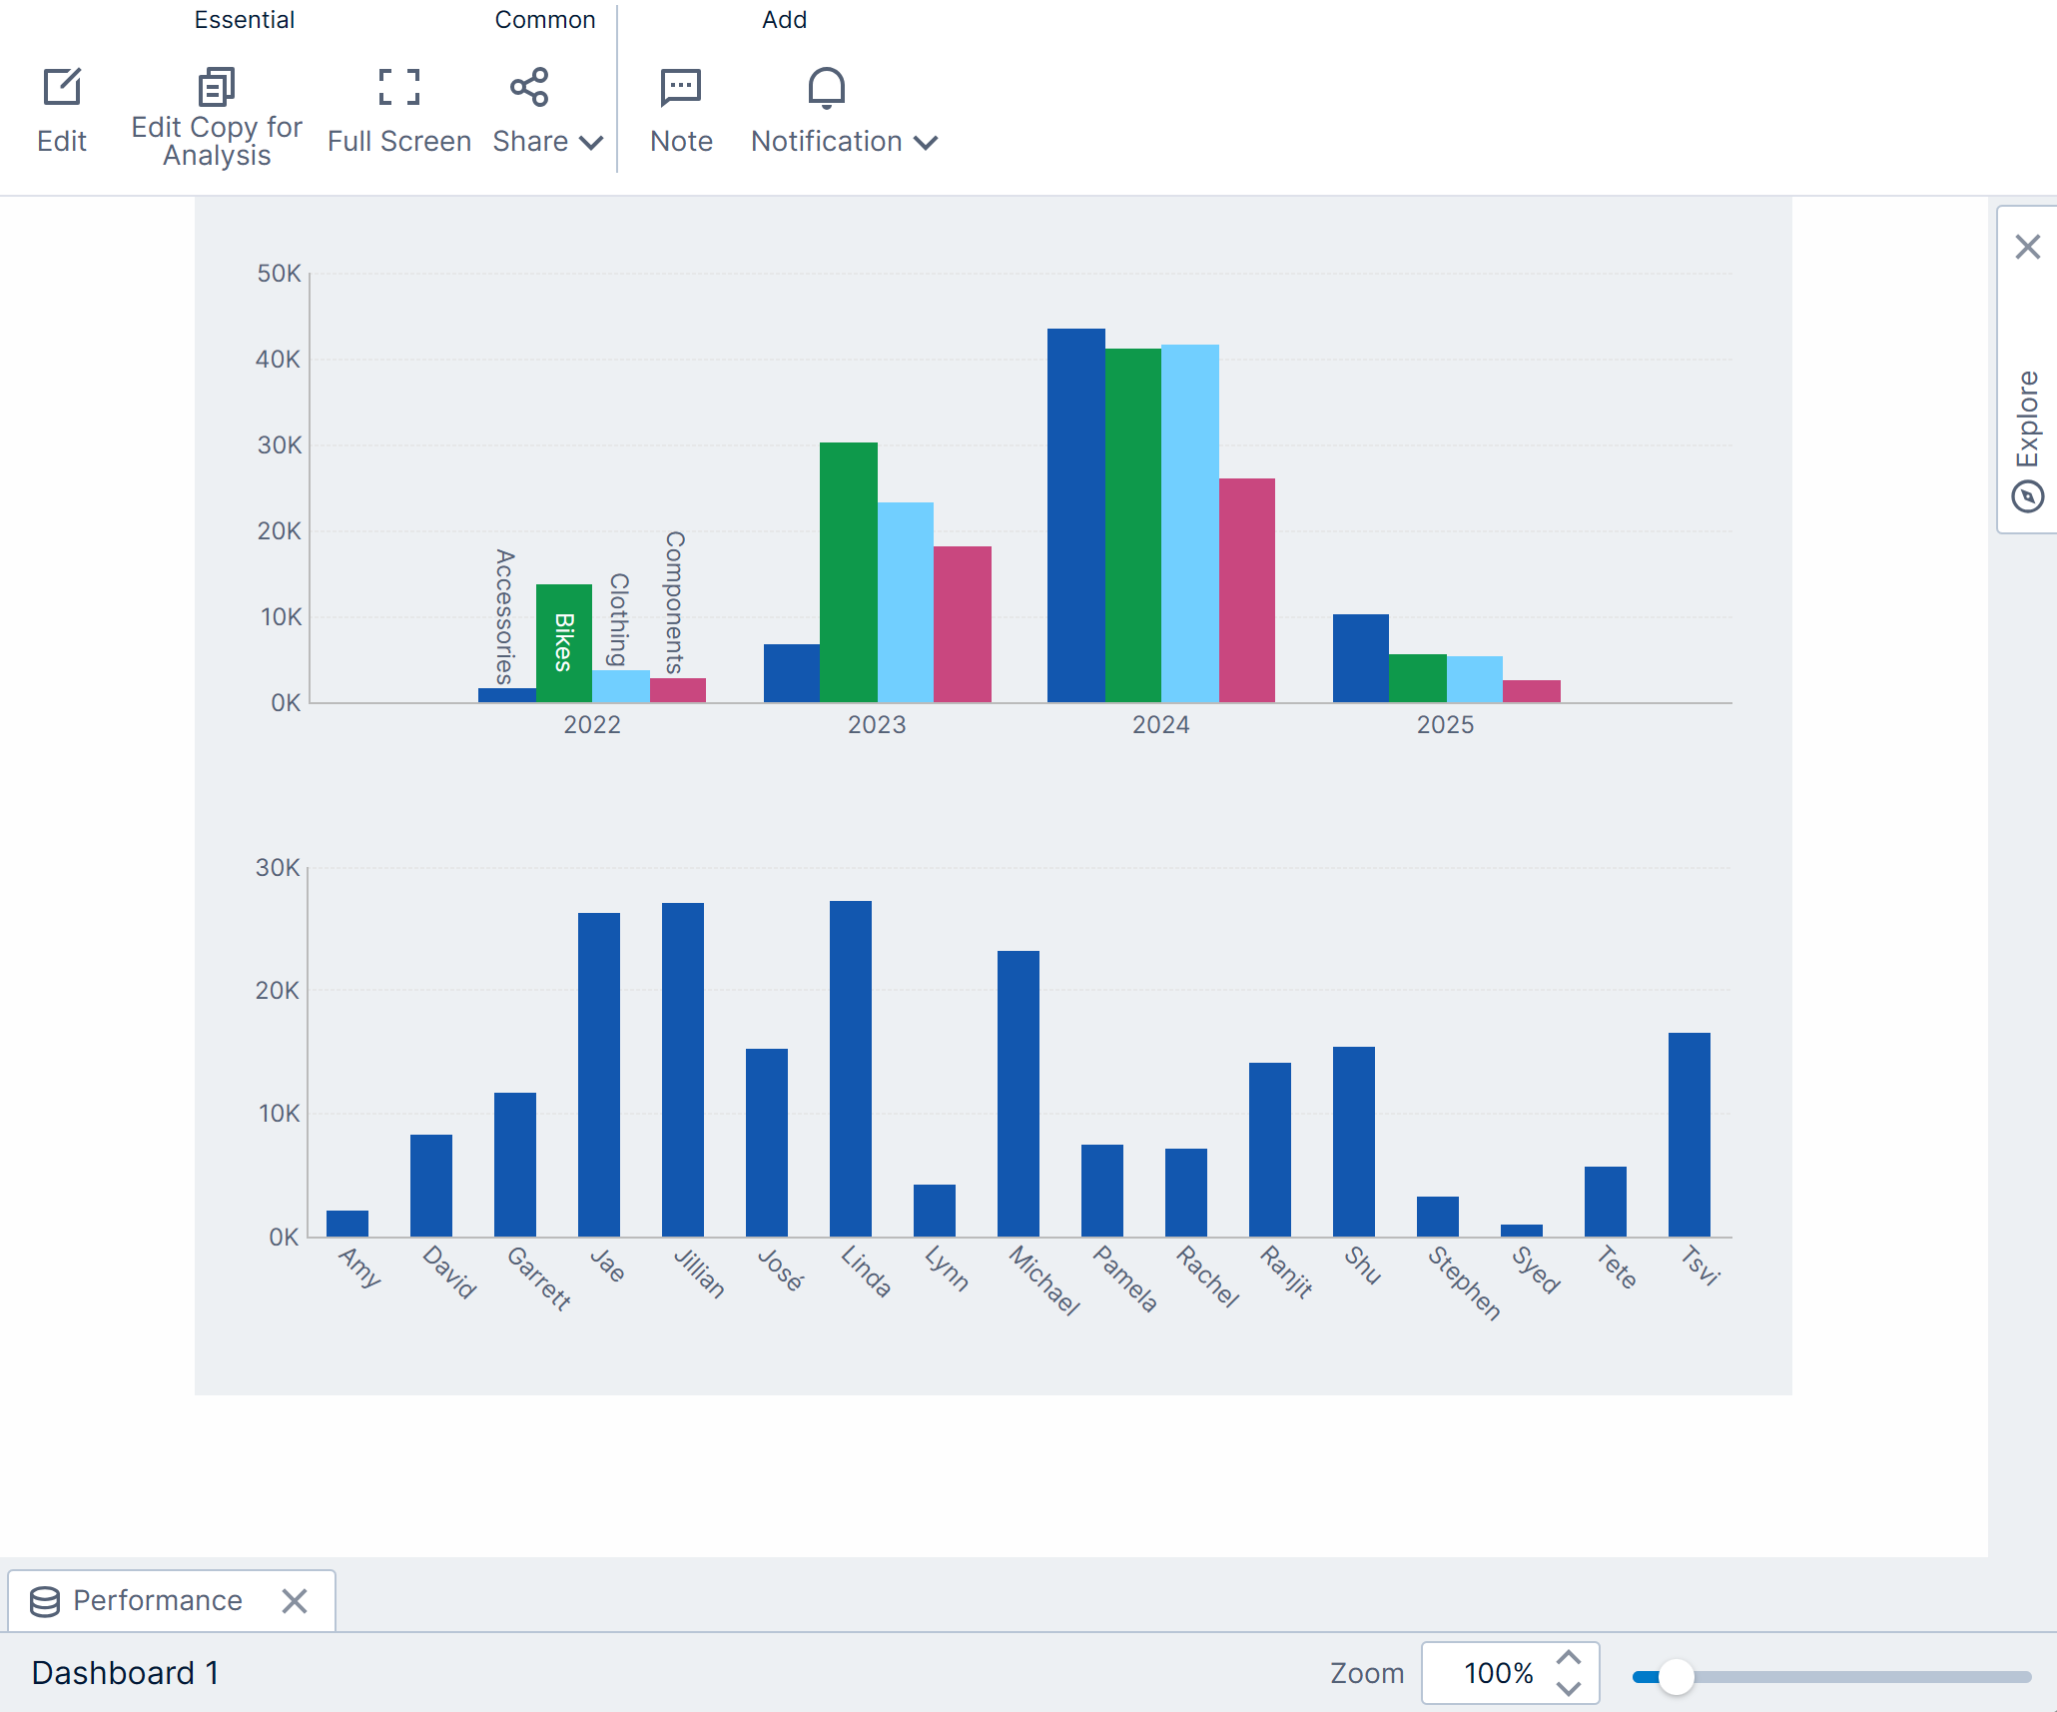
Task: Click the zoom percentage input field
Action: click(x=1498, y=1673)
